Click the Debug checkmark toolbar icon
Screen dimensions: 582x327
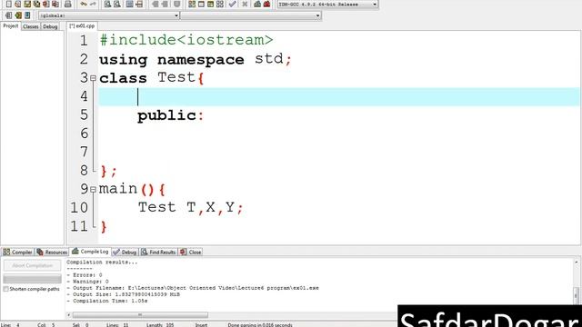tap(233, 4)
